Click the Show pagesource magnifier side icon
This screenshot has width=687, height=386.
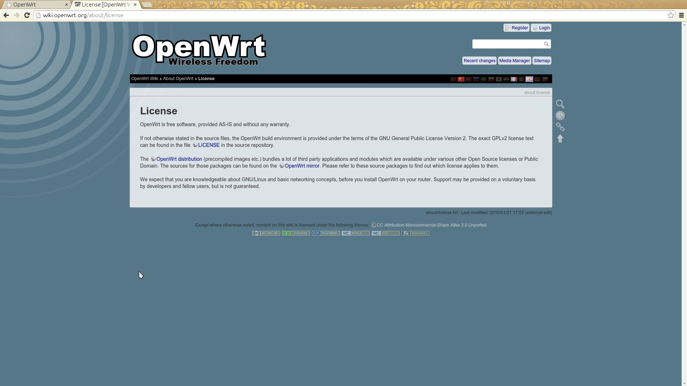pos(560,104)
